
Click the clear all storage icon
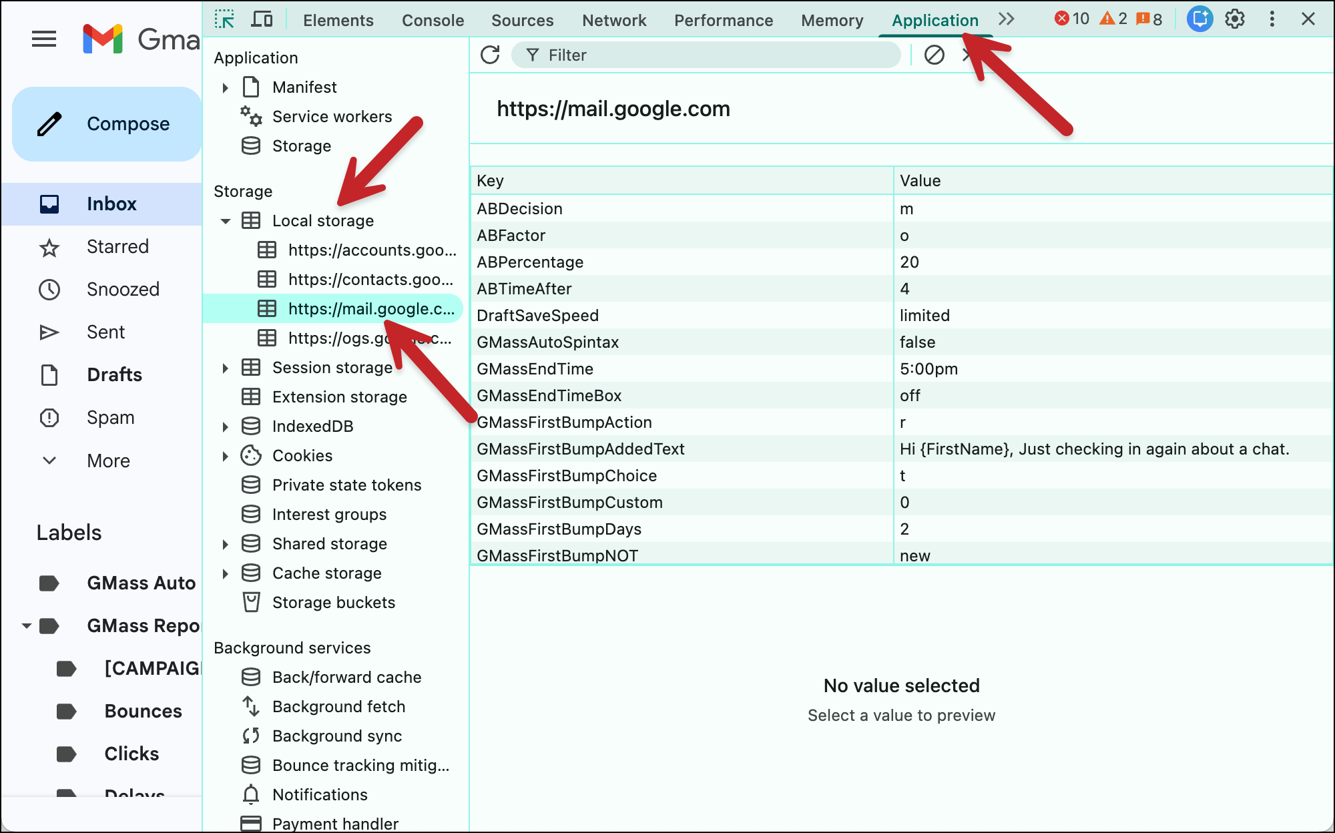click(x=934, y=55)
